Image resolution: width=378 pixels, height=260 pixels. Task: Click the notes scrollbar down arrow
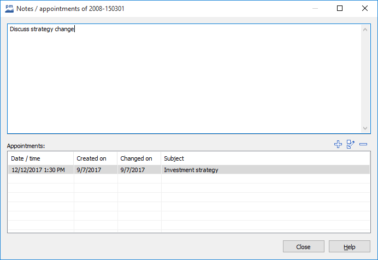coord(365,128)
